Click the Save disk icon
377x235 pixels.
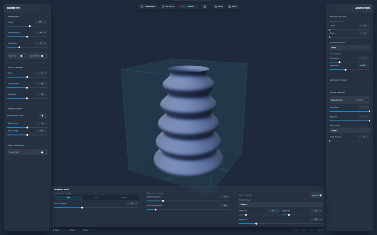click(229, 7)
